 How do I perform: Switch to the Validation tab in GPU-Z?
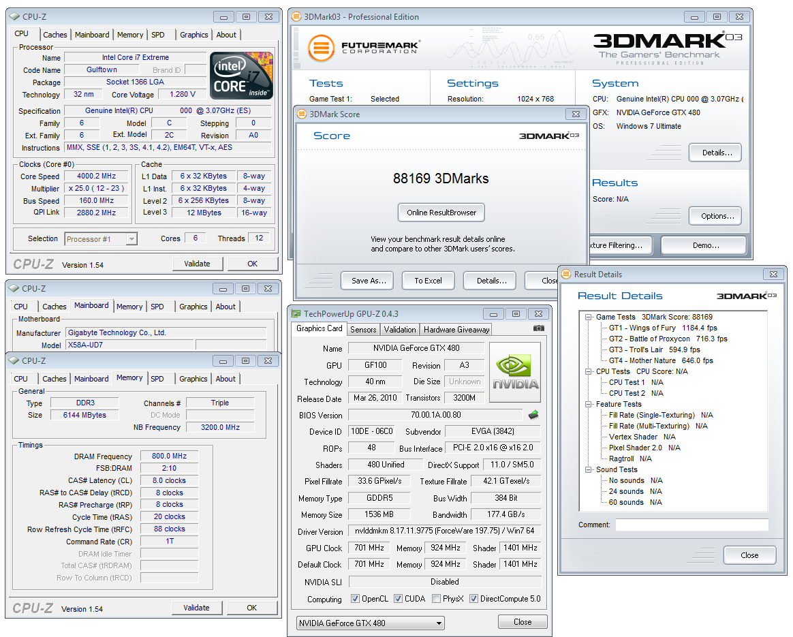(399, 330)
